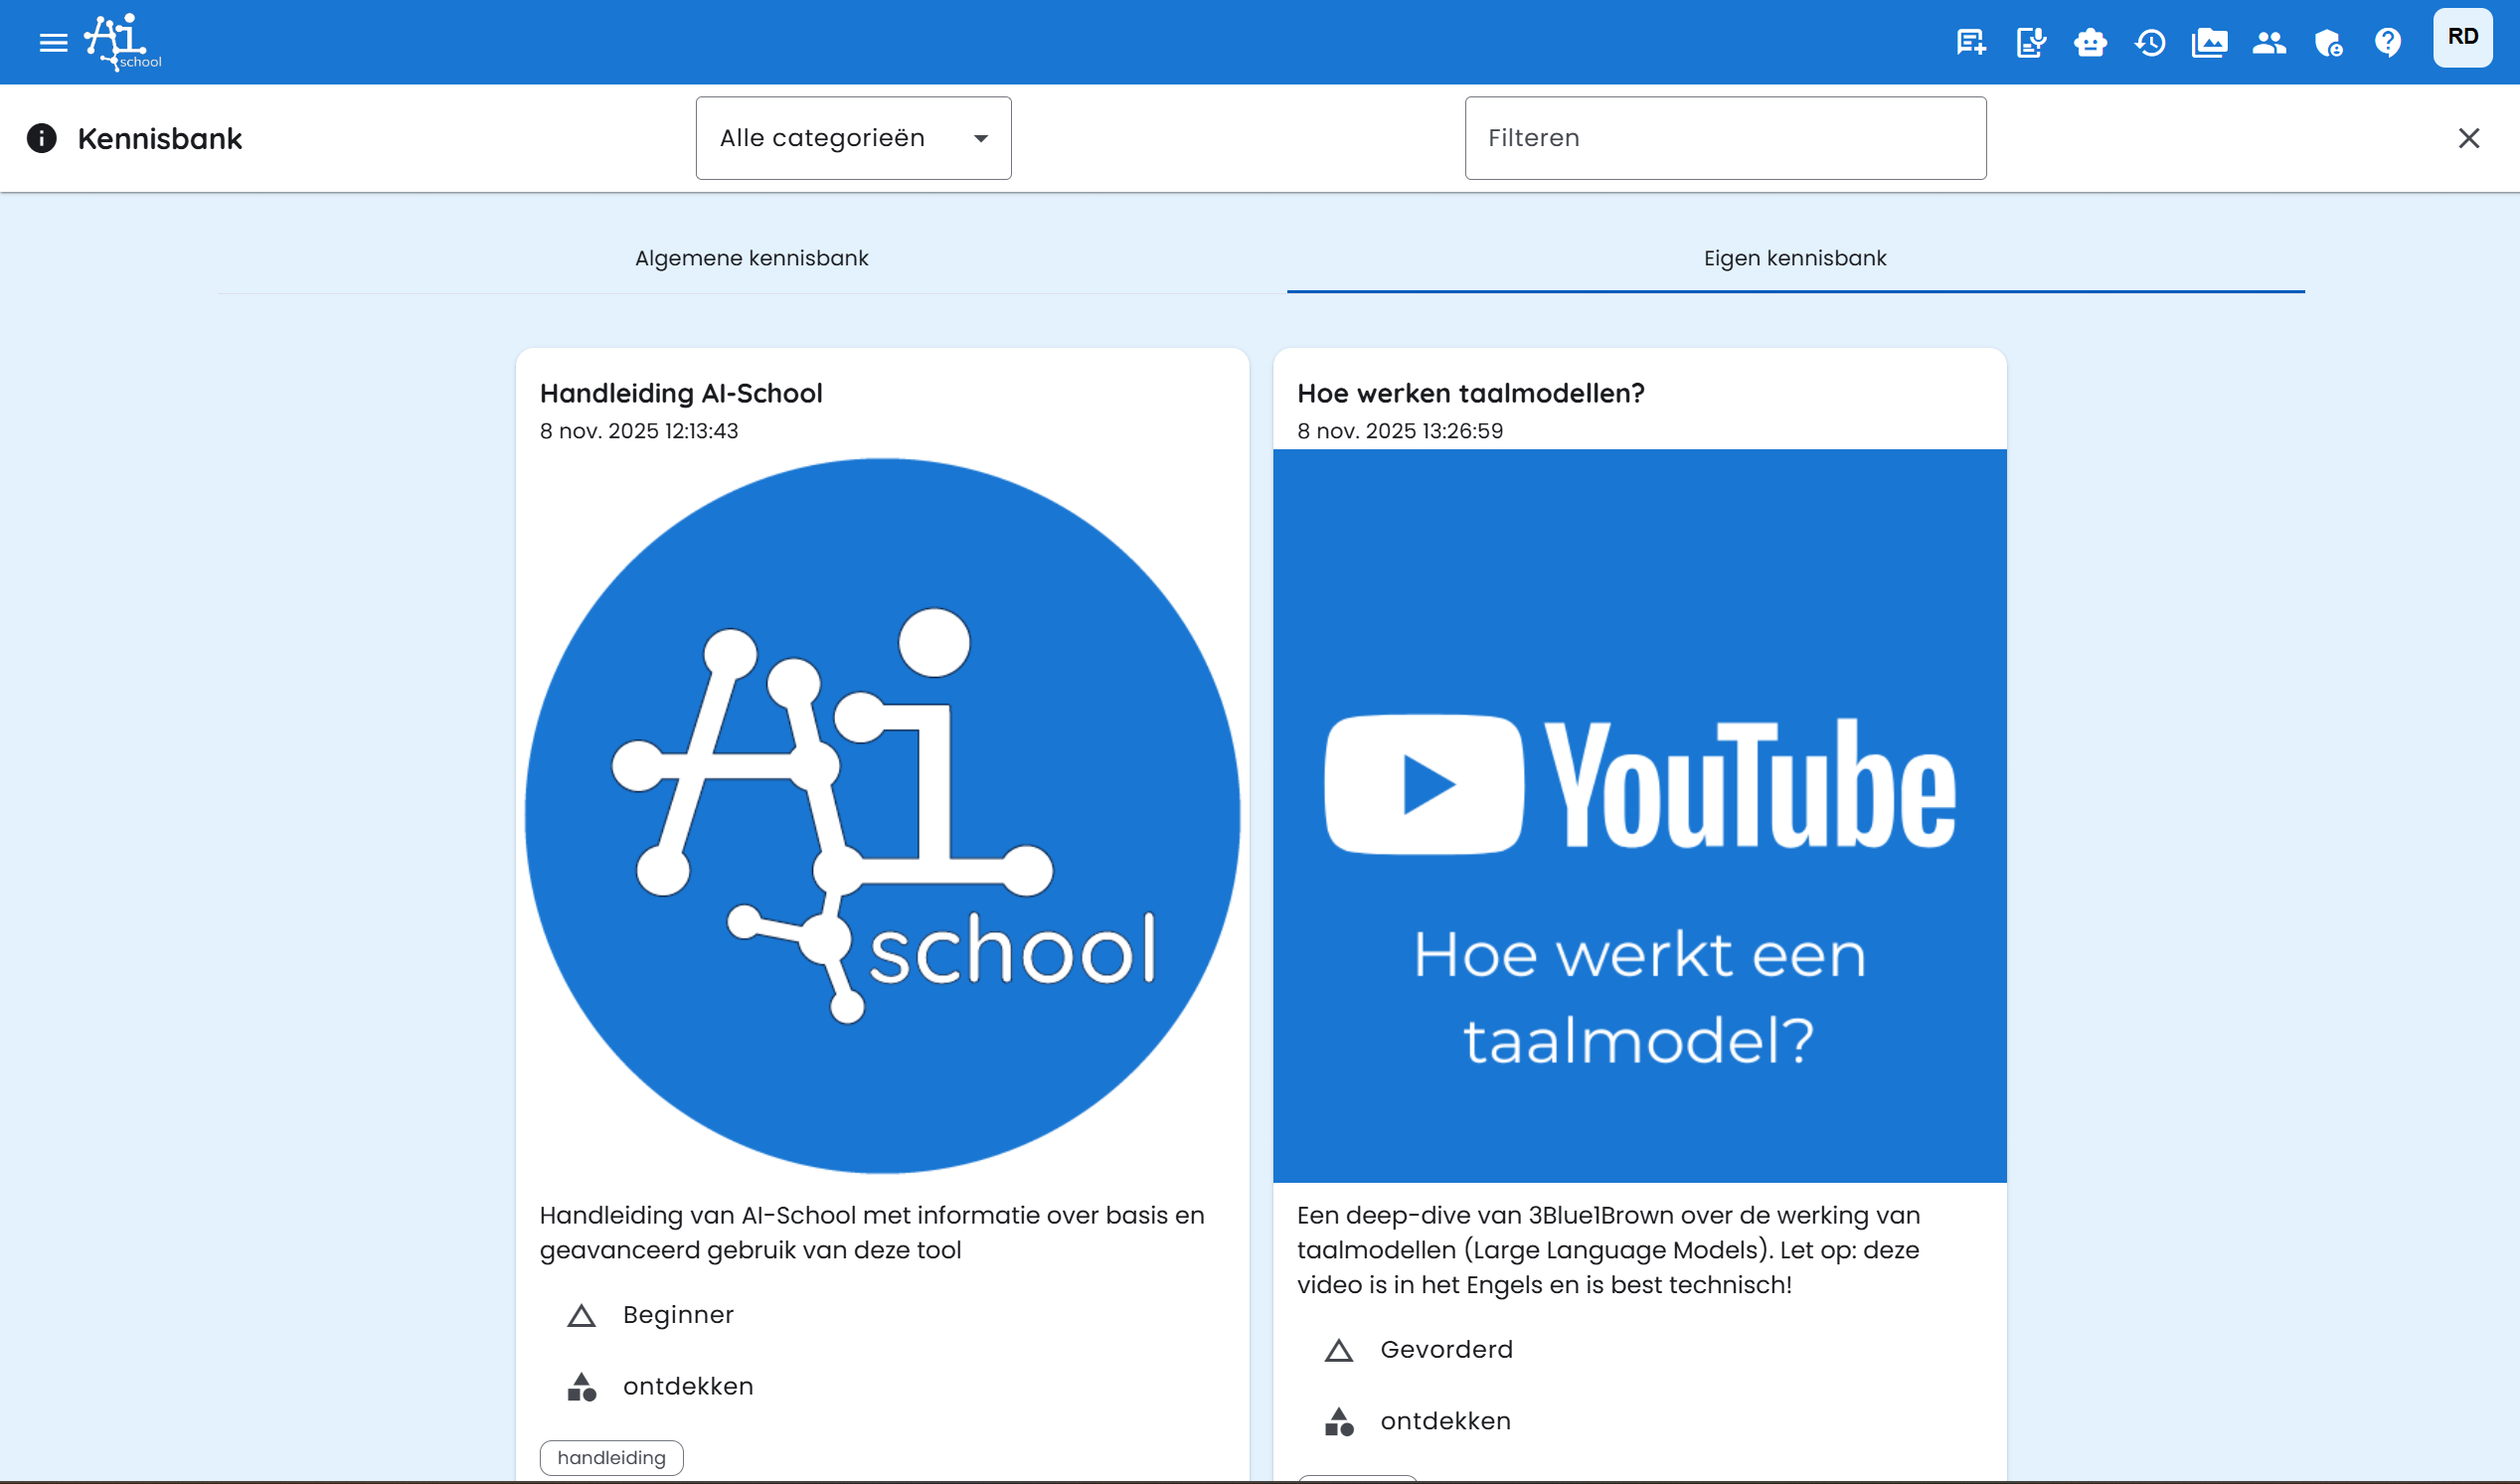
Task: Open help via the question mark icon
Action: point(2388,42)
